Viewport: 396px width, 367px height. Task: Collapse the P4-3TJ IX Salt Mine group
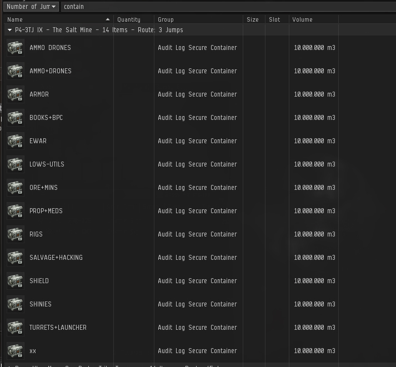(9, 30)
